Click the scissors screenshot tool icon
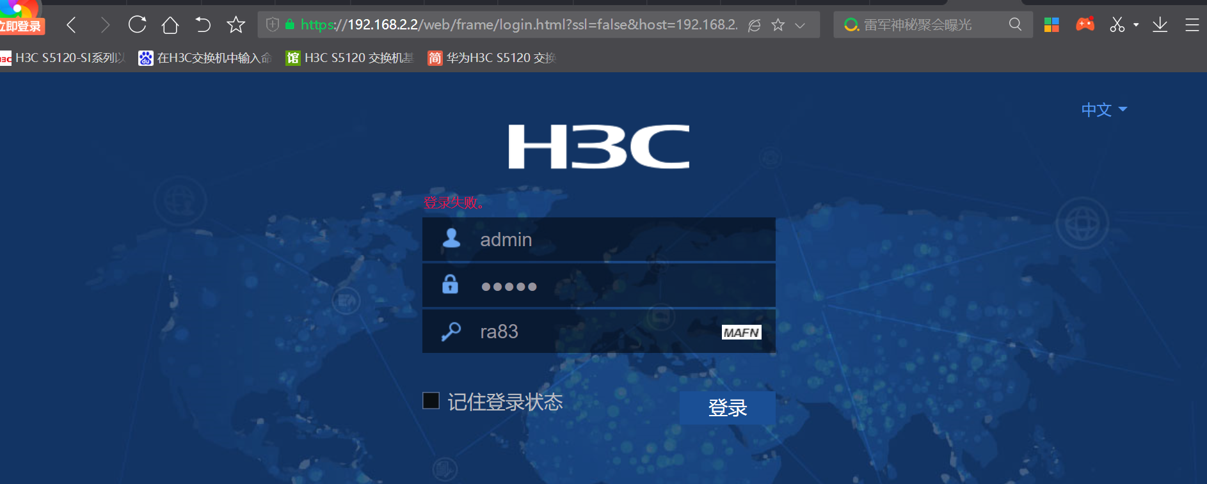 1117,25
